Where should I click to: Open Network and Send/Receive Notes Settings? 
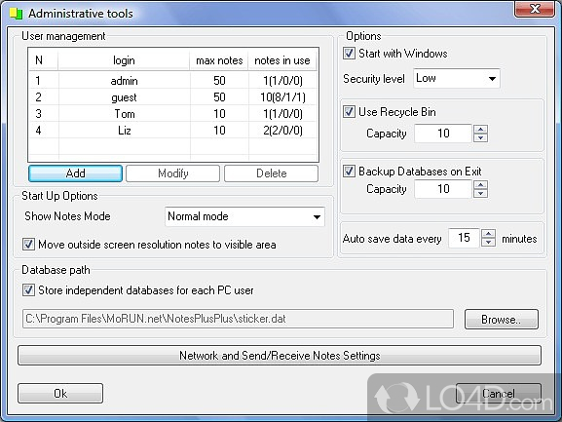point(280,356)
